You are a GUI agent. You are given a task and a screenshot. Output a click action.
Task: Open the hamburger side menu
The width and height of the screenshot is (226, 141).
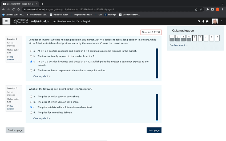click(x=6, y=21)
